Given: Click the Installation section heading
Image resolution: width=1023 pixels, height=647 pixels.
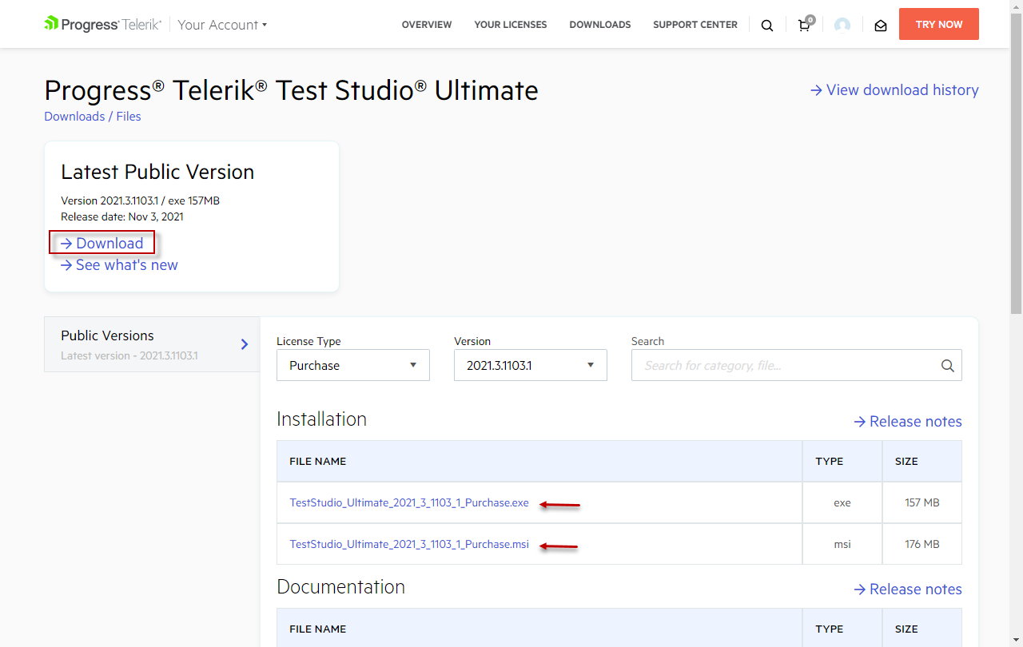Looking at the screenshot, I should (321, 419).
